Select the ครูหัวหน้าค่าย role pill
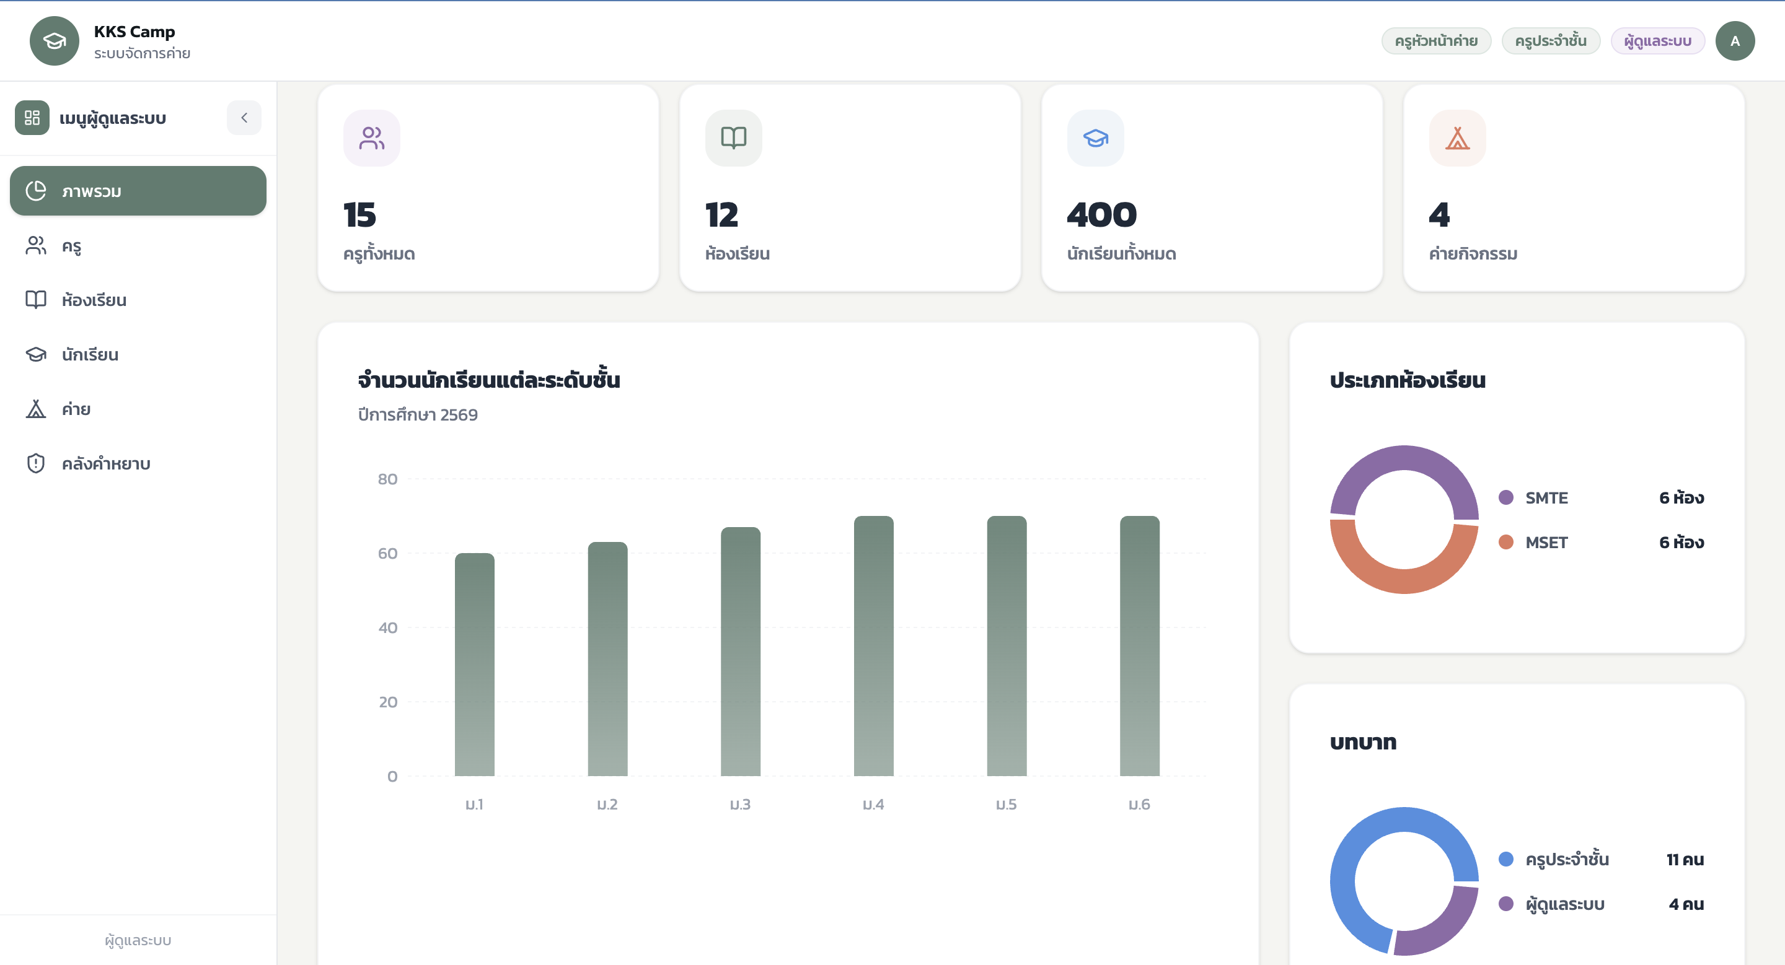The image size is (1785, 965). tap(1436, 41)
